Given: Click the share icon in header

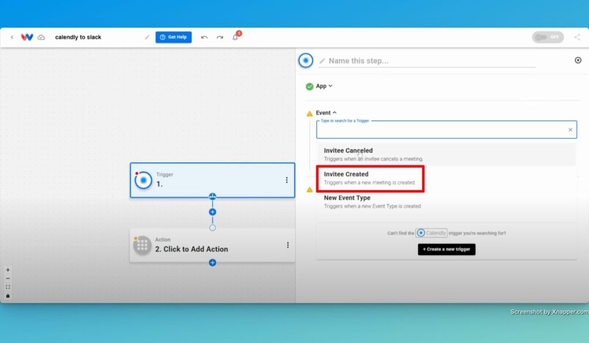Looking at the screenshot, I should [577, 37].
